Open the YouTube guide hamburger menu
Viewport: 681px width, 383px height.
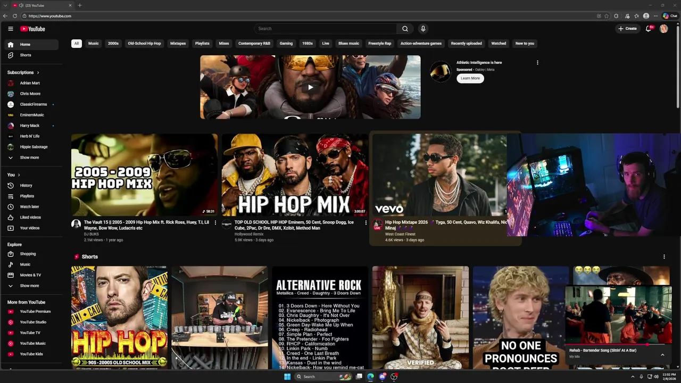point(10,29)
